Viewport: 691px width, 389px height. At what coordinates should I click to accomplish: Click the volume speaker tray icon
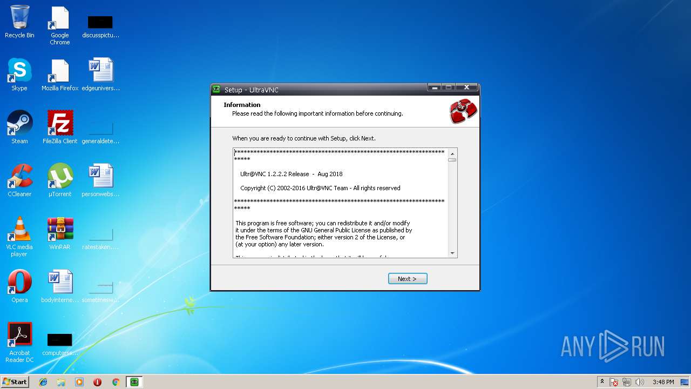[x=640, y=382]
